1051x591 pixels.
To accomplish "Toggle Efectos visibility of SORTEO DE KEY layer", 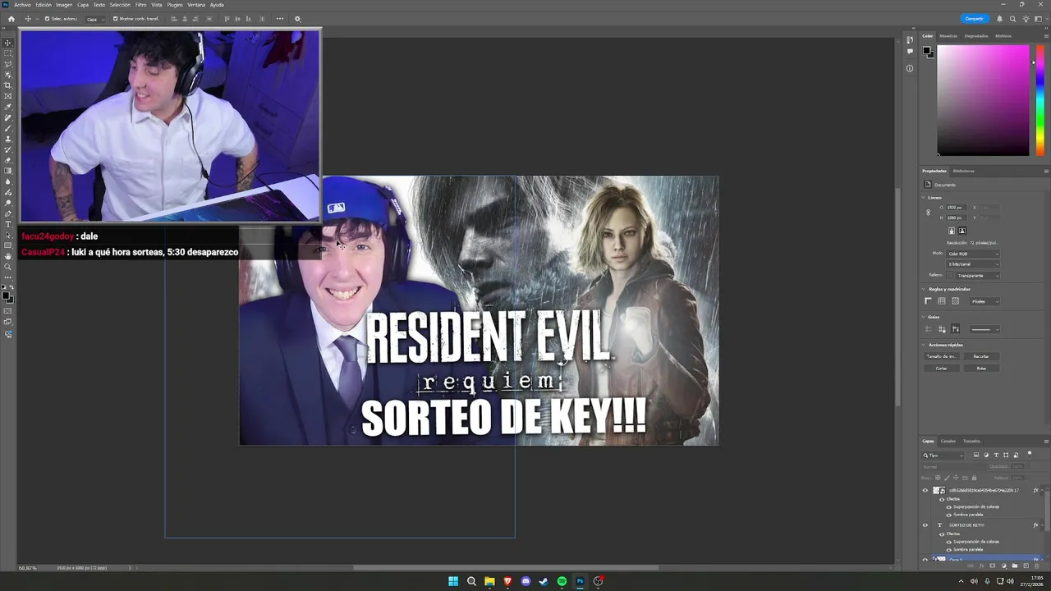I will pyautogui.click(x=942, y=534).
